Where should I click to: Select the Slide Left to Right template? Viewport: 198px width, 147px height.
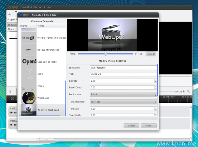pyautogui.click(x=42, y=62)
